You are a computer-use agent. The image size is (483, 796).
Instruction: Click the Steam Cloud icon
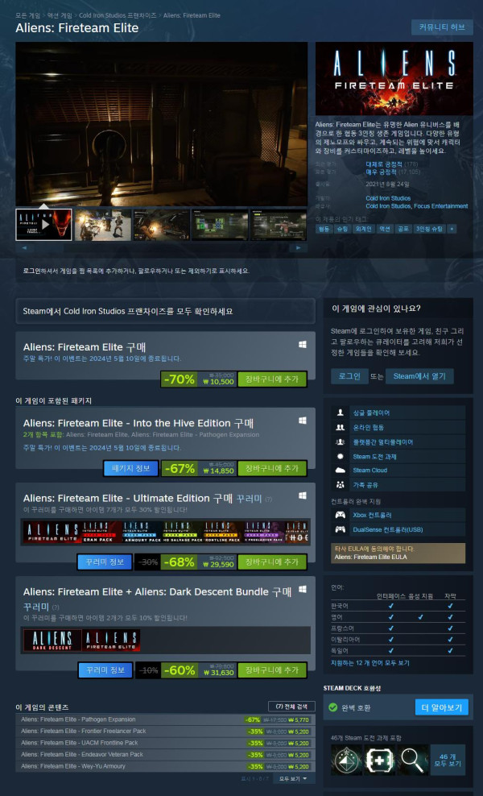(x=340, y=471)
